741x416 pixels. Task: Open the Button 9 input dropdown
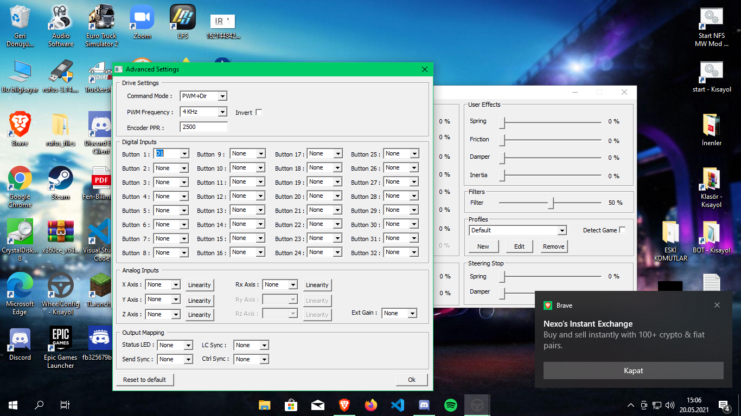pos(261,154)
